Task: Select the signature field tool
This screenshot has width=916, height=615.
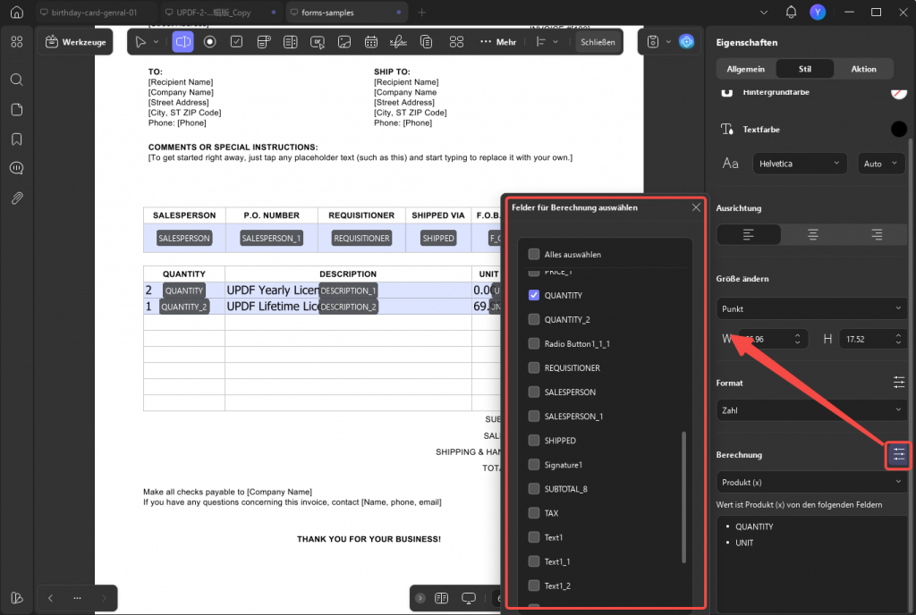Action: coord(398,41)
